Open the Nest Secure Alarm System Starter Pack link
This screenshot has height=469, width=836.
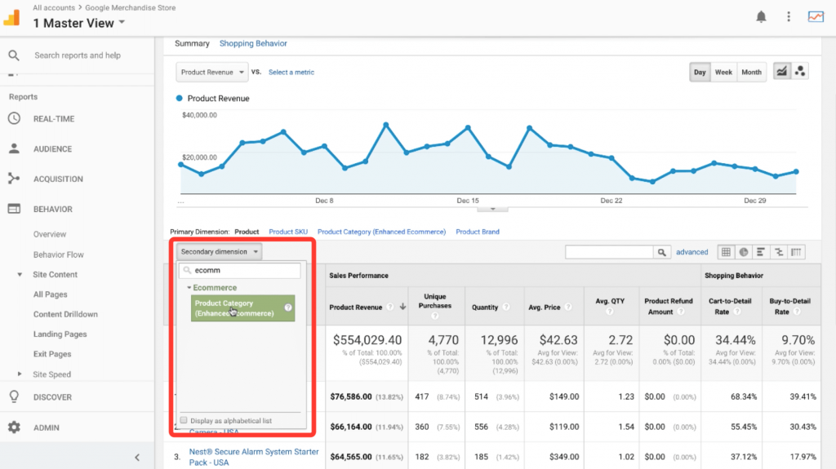254,457
